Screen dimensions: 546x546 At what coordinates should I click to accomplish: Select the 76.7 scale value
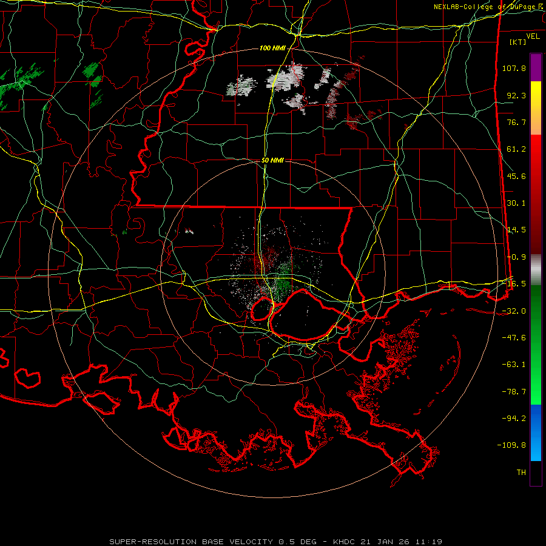coord(516,122)
